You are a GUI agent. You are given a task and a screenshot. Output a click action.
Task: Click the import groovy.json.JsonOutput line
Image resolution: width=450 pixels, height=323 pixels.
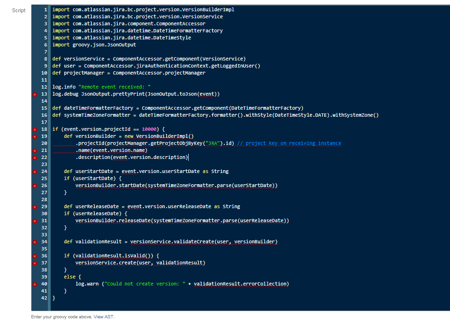click(x=94, y=45)
